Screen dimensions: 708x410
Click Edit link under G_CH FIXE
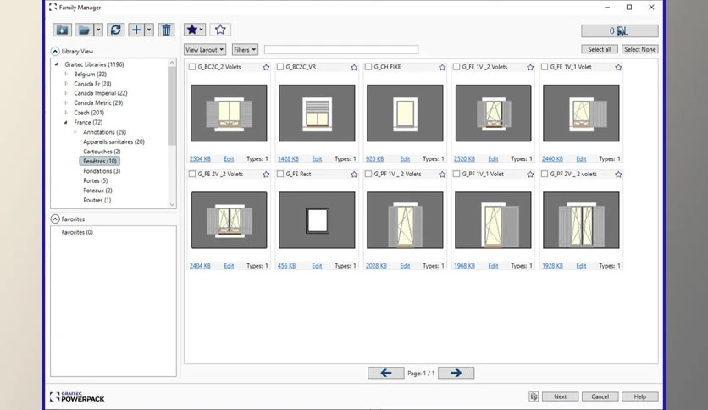point(405,159)
